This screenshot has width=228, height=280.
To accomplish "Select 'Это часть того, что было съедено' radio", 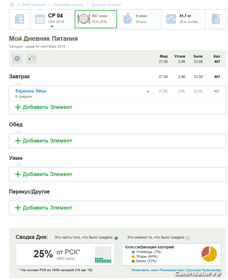I will click(x=116, y=238).
